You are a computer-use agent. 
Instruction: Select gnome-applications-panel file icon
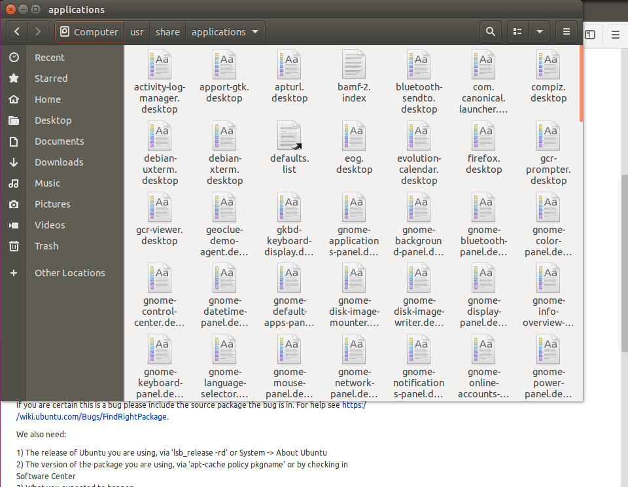(x=354, y=207)
